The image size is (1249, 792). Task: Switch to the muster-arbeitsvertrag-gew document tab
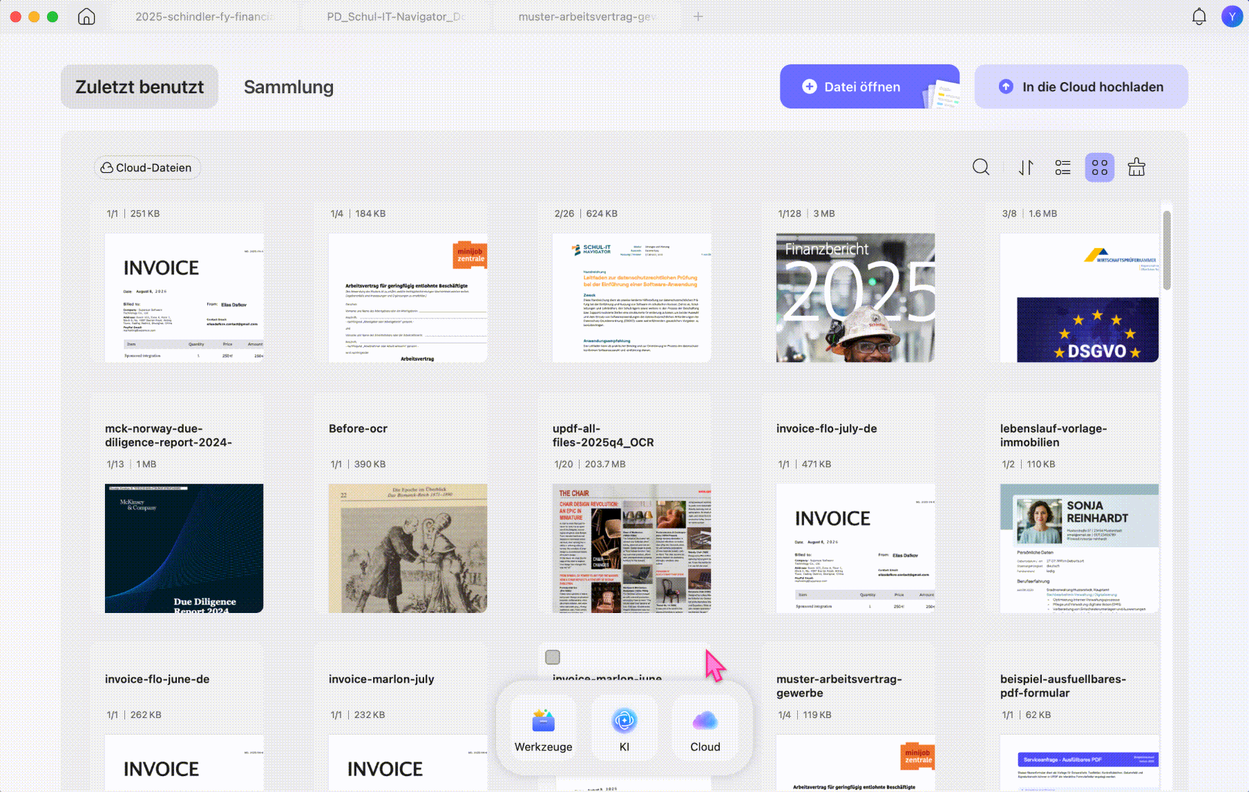tap(587, 17)
